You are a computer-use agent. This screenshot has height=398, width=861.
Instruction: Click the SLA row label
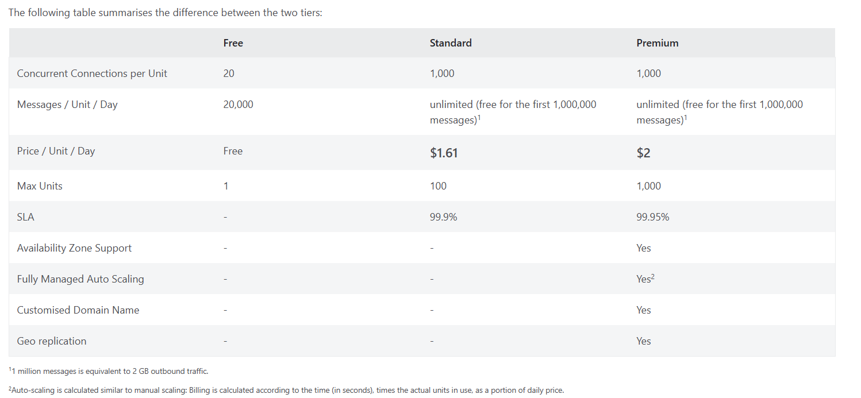coord(25,217)
